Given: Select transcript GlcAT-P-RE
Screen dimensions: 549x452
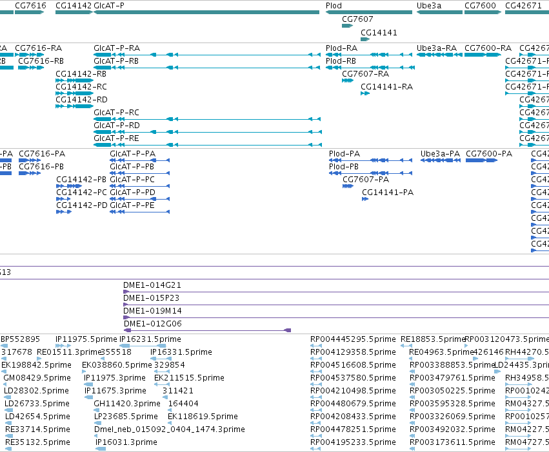Looking at the screenshot, I should (x=208, y=145).
